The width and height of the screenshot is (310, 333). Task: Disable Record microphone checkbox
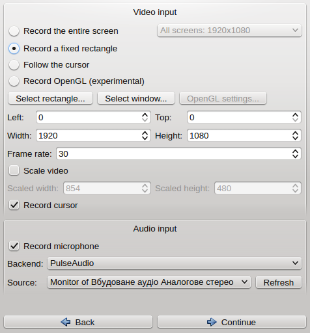(14, 246)
